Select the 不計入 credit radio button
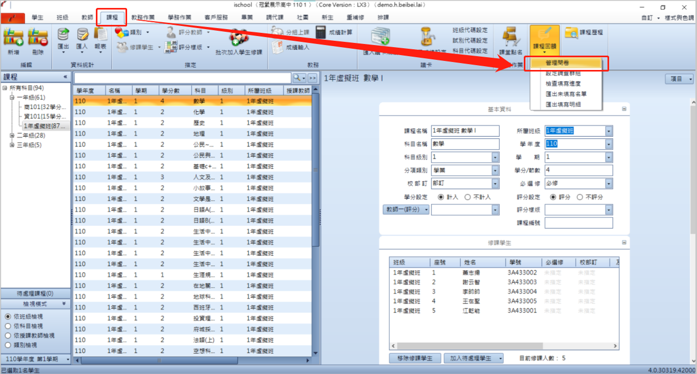The image size is (697, 374). [x=467, y=197]
